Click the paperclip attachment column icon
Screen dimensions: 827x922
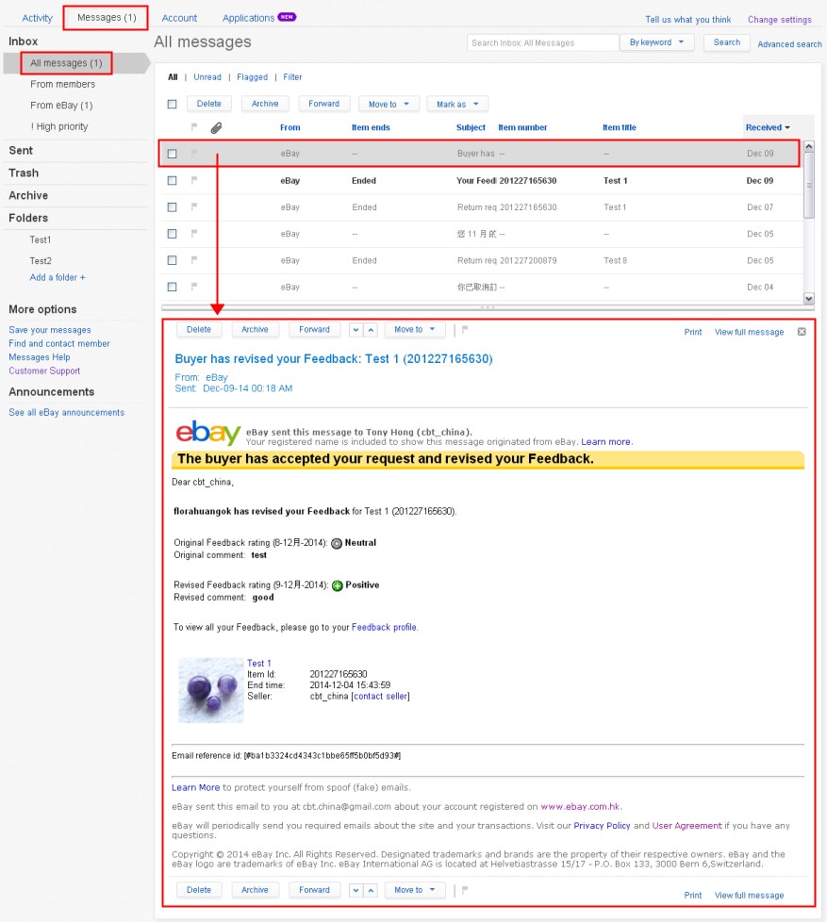216,127
